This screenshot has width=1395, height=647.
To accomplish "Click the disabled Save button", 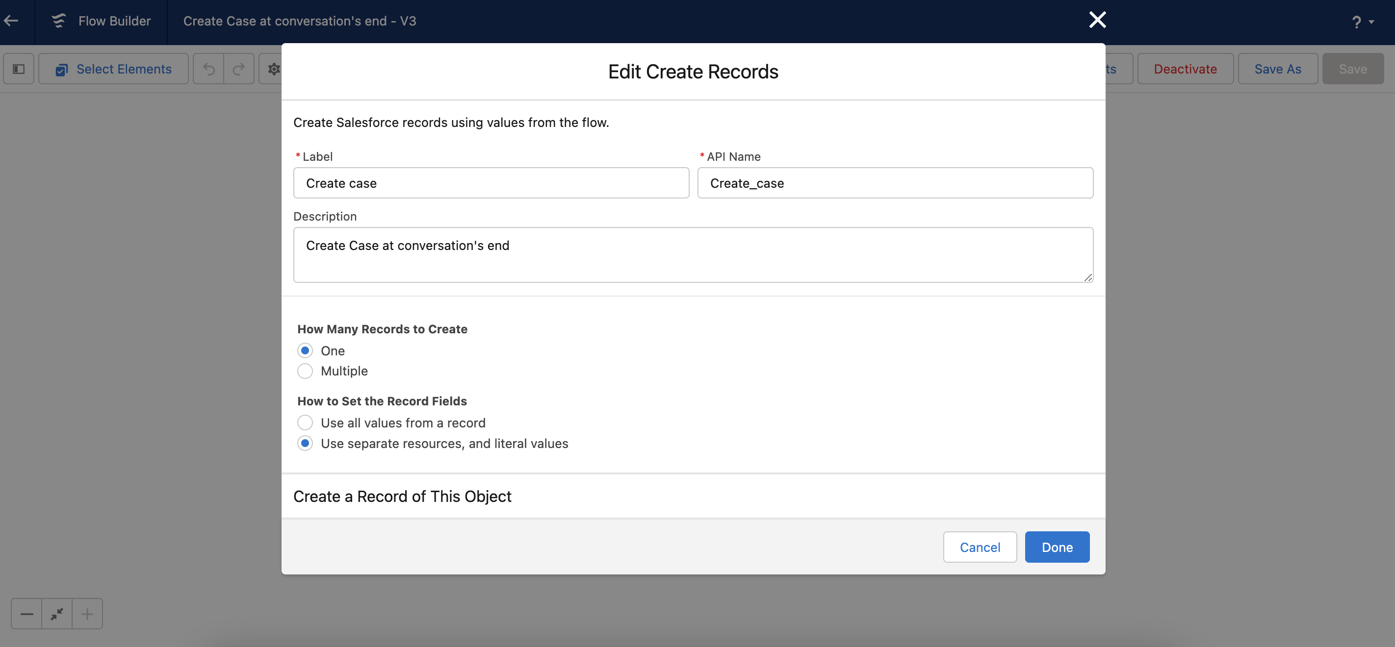I will point(1353,69).
